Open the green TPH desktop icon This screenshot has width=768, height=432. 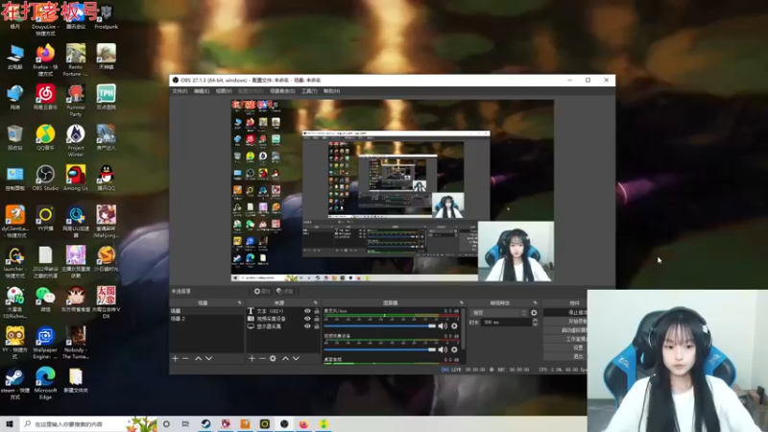pyautogui.click(x=106, y=97)
